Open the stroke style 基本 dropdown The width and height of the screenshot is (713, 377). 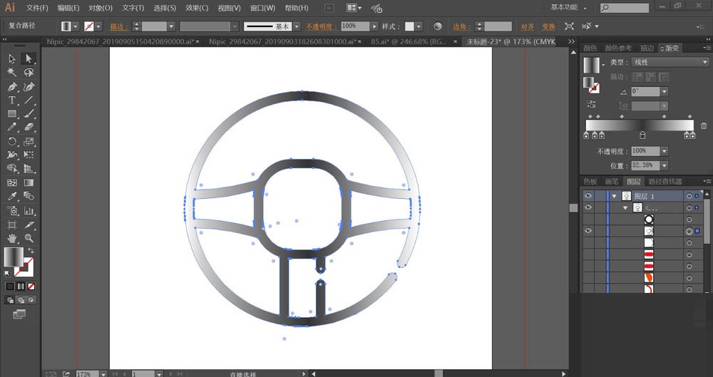(297, 26)
